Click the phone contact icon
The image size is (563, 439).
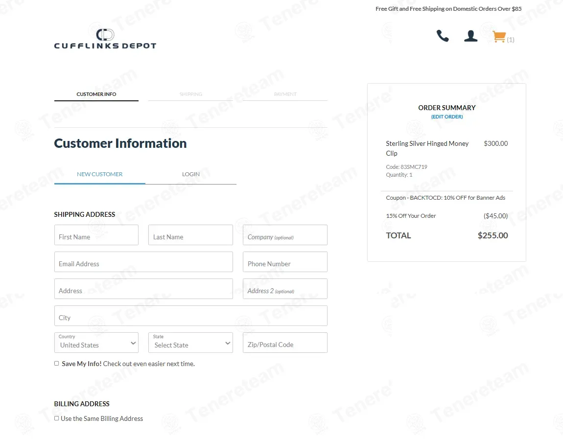[443, 36]
